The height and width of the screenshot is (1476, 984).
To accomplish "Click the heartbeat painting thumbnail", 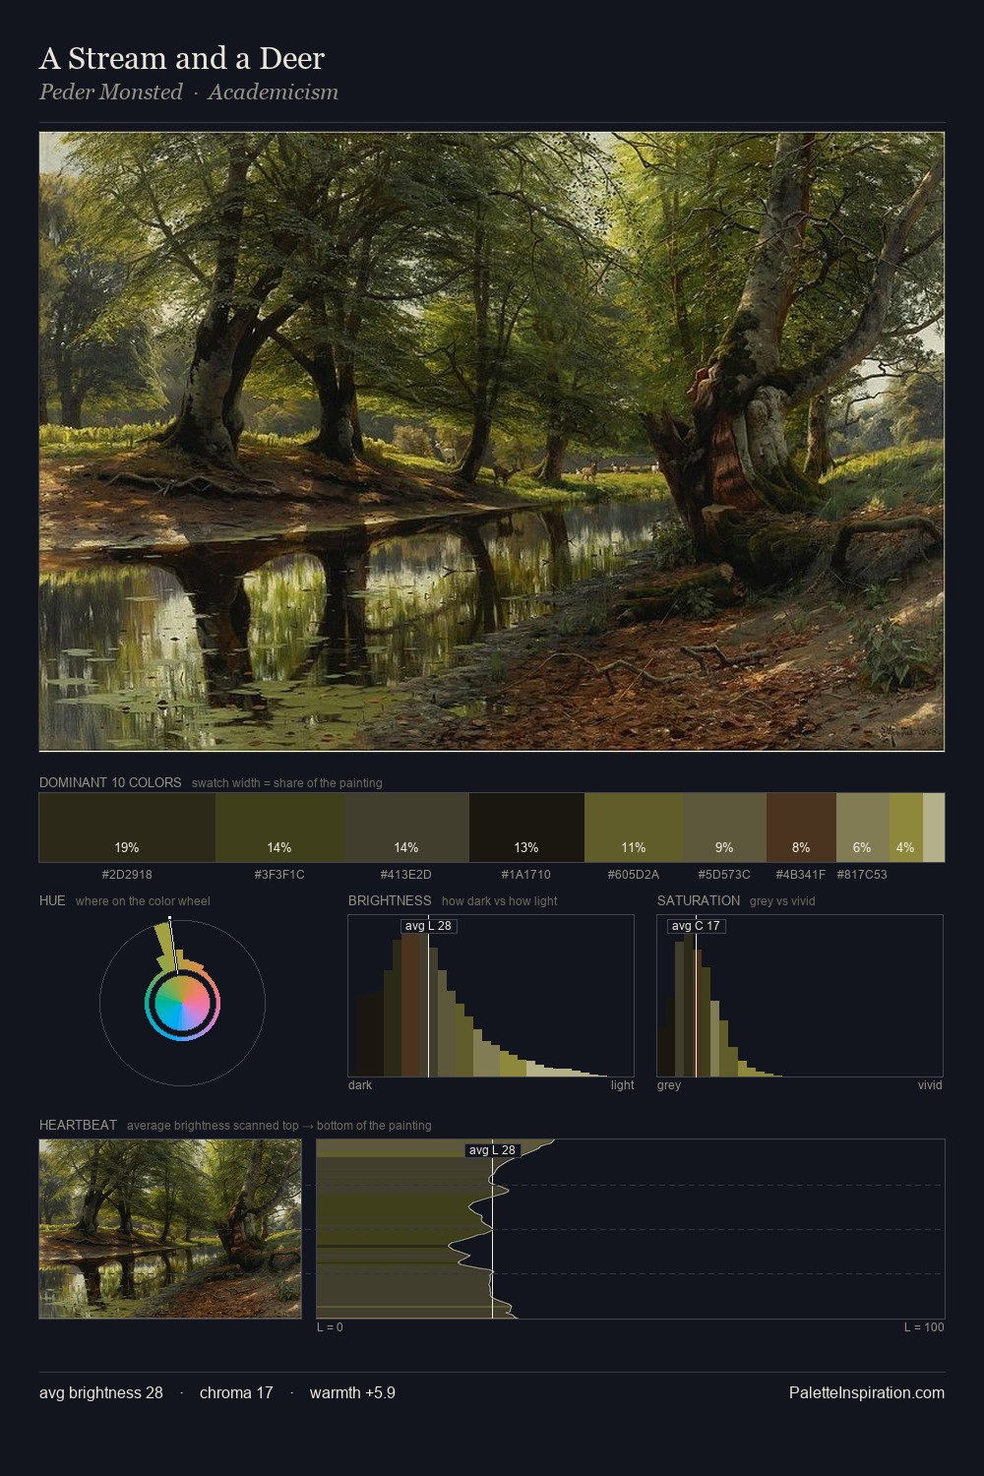I will point(170,1229).
